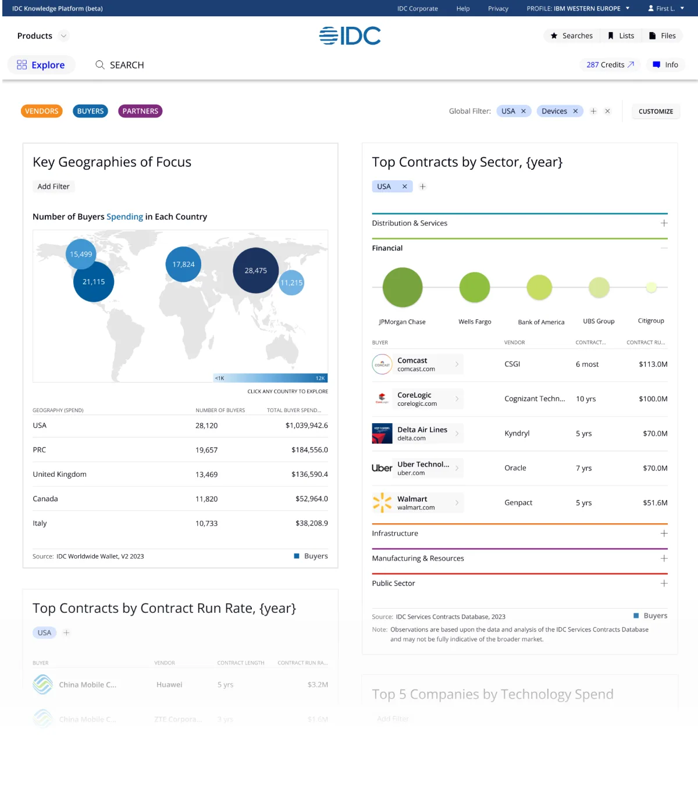This screenshot has height=786, width=698.
Task: Click the SEARCH magnifier
Action: (x=100, y=65)
